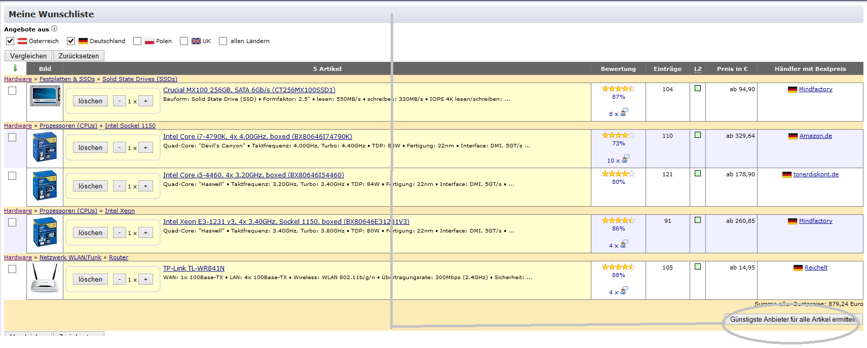This screenshot has width=867, height=348.
Task: Delete Intel Core i5-4460 with löschen
Action: [x=90, y=186]
